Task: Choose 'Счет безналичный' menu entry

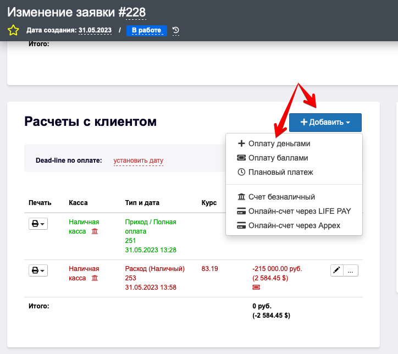Action: (294, 197)
